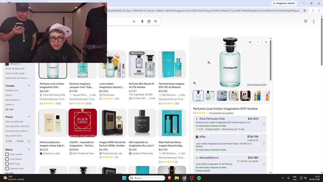Check the Ellen Tracy brand filter
The height and width of the screenshot is (182, 323).
click(x=7, y=164)
